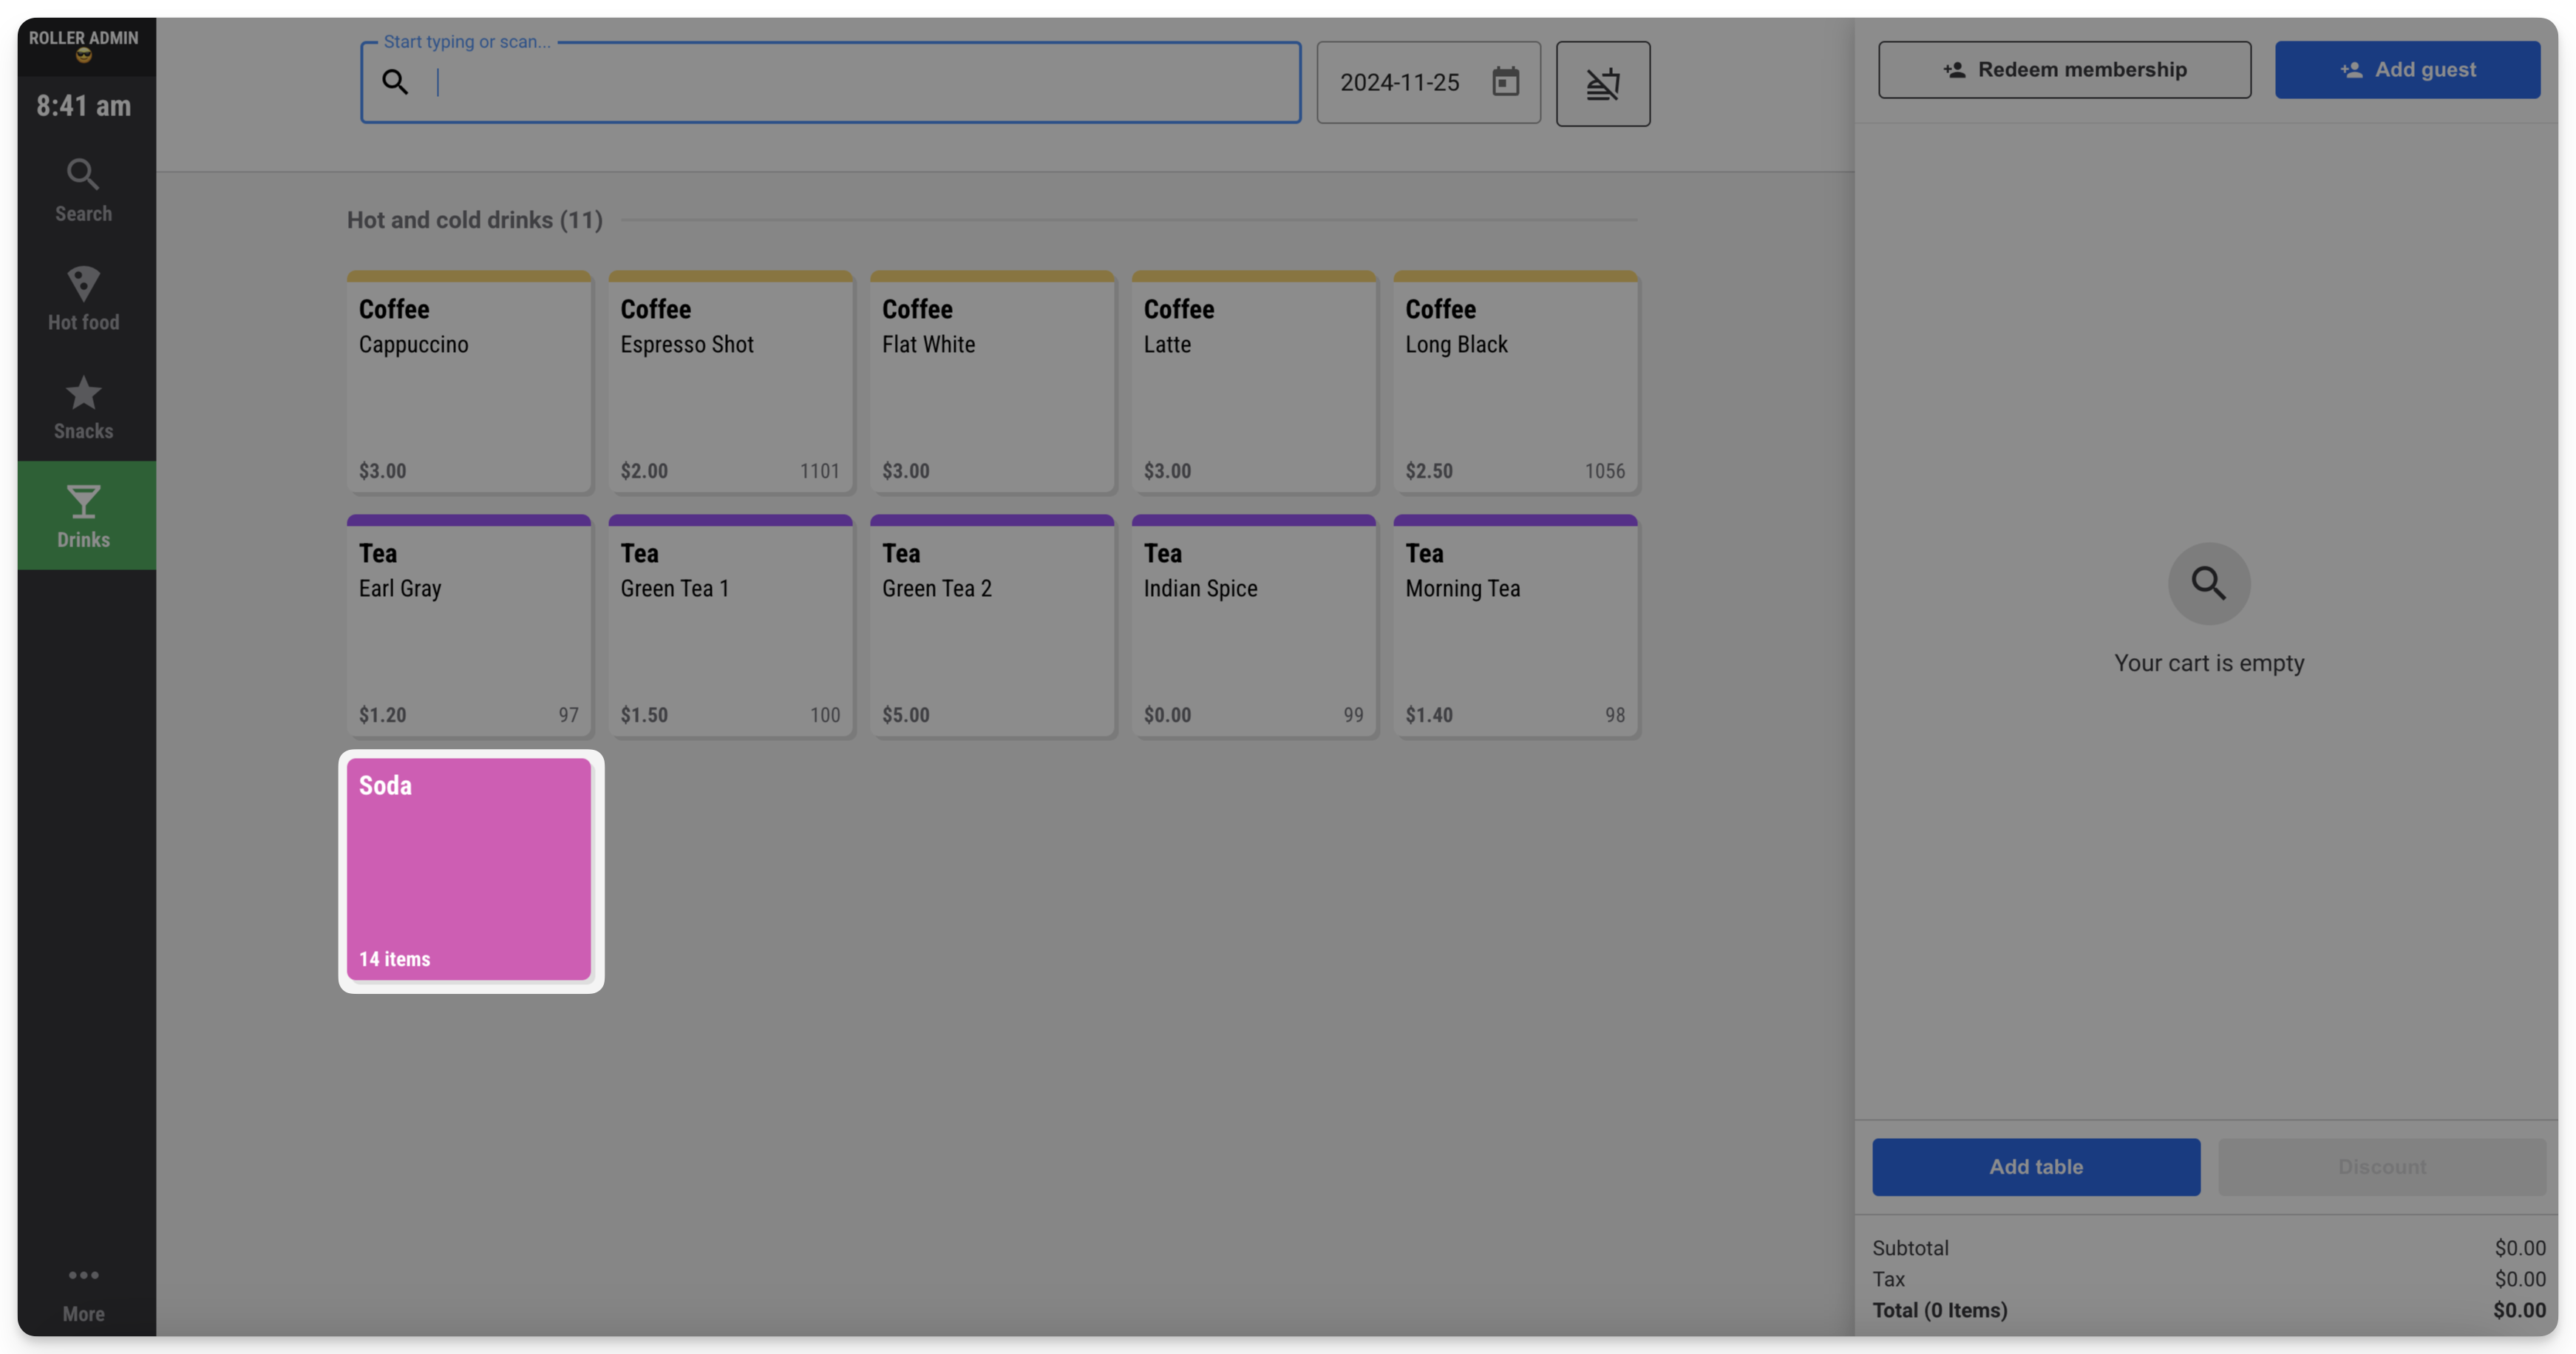This screenshot has height=1354, width=2576.
Task: Click the Roller Admin sunglasses emoji
Action: coord(84,56)
